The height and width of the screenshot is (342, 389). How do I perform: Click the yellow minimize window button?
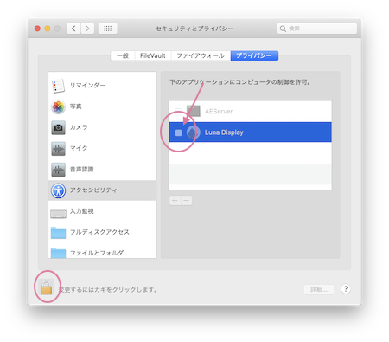point(48,29)
